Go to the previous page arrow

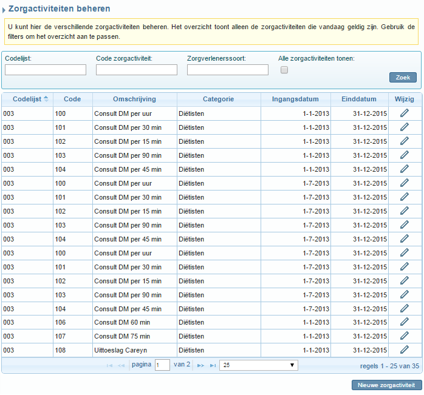[x=121, y=365]
